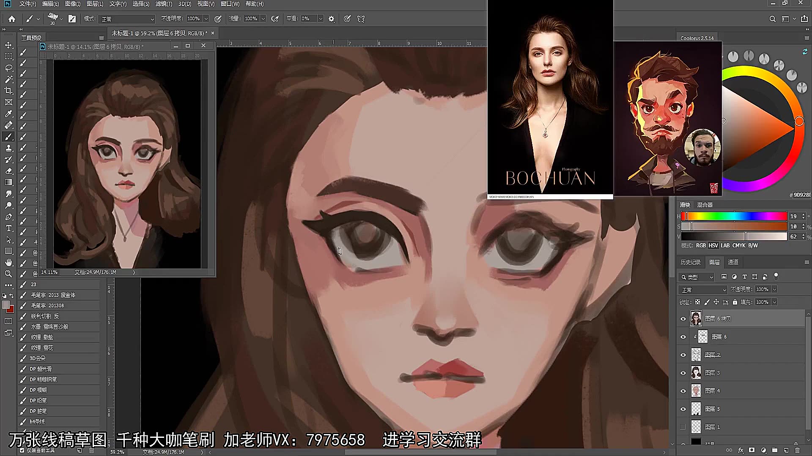The height and width of the screenshot is (456, 812).
Task: Open brush smoothing options gear
Action: point(332,19)
